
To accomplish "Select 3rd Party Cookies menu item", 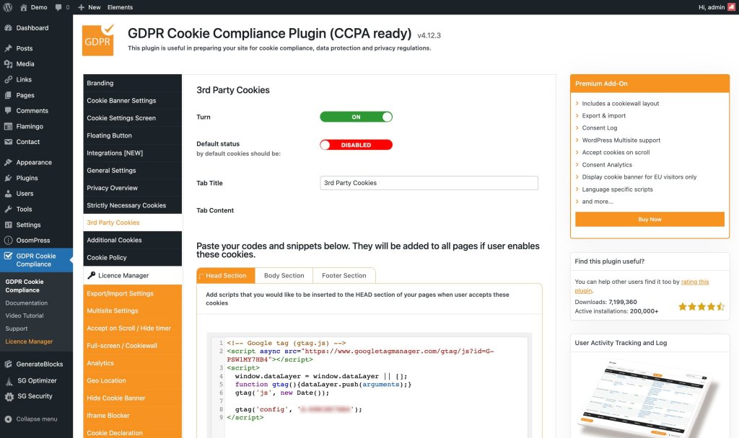I will pyautogui.click(x=133, y=223).
